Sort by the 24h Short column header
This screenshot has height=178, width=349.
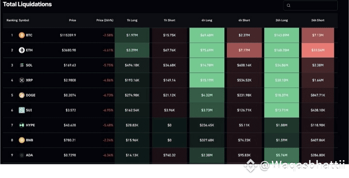pos(317,20)
